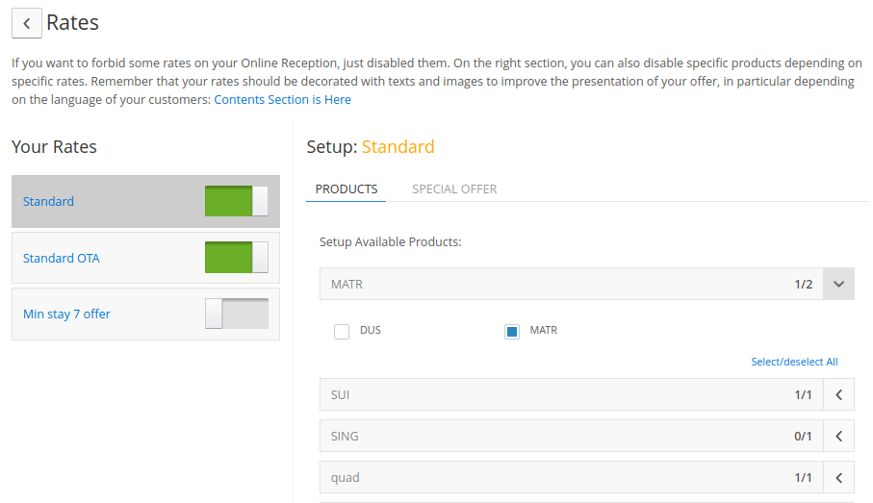This screenshot has width=873, height=503.
Task: Enable the Min stay 7 offer toggle
Action: click(x=237, y=314)
